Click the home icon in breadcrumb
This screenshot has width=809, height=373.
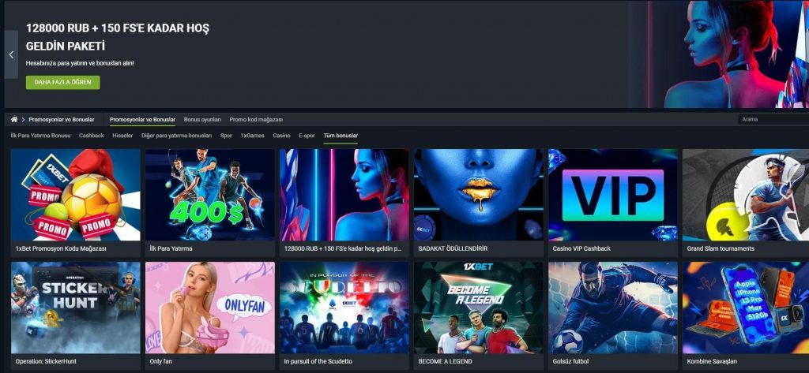(14, 120)
